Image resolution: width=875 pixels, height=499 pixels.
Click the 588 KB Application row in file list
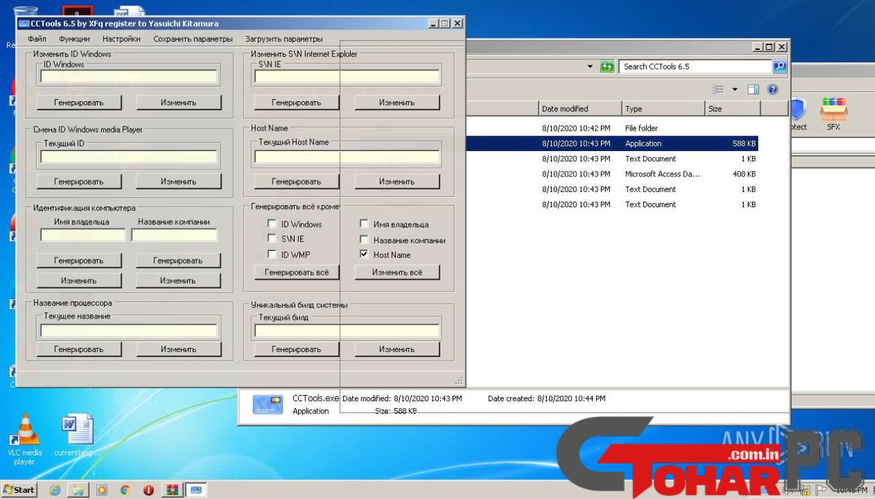point(612,144)
